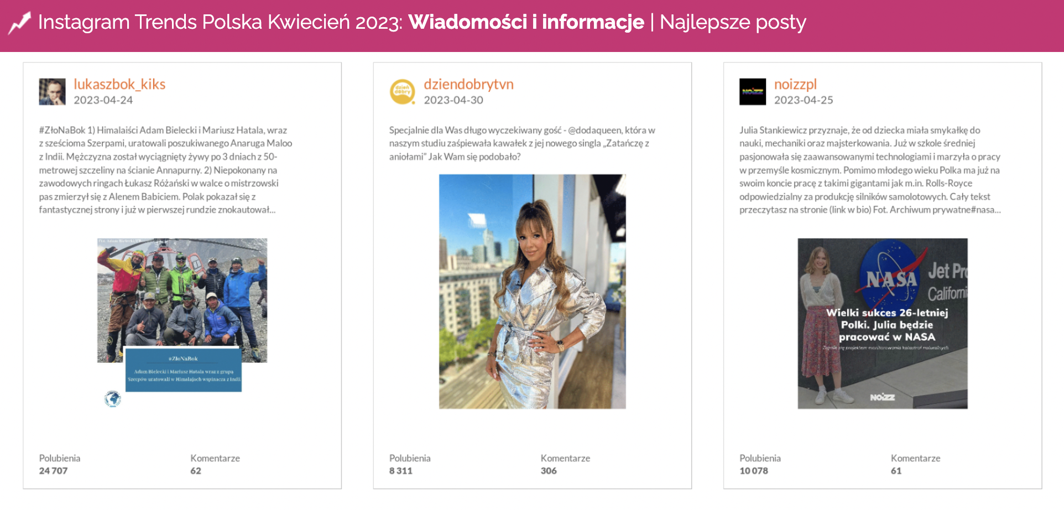Click the Wiadomości i informacje header title
The height and width of the screenshot is (510, 1064).
coord(526,22)
